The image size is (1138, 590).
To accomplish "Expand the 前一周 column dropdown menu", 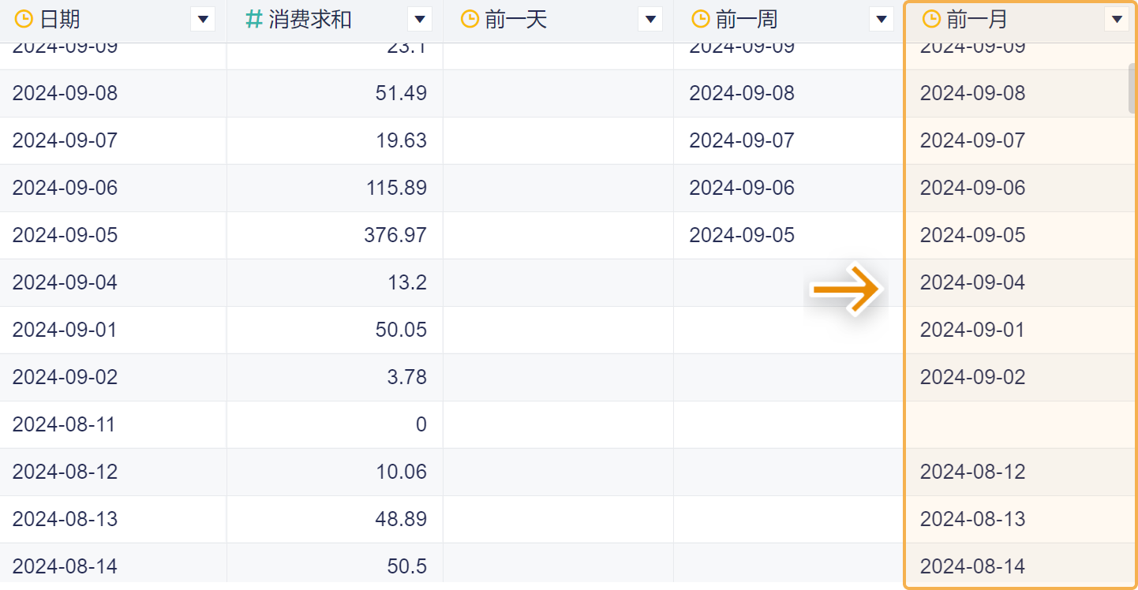I will 881,20.
